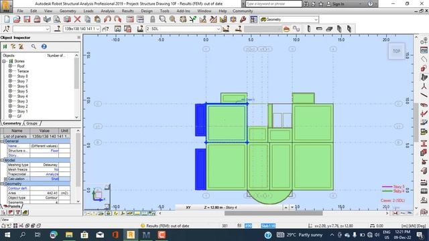Open File Explorer from taskbar

point(69,235)
